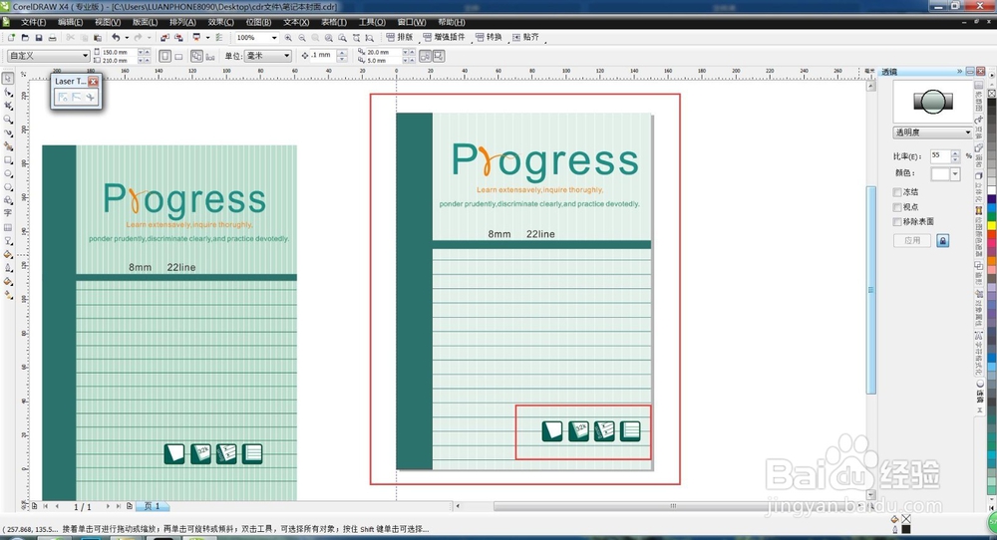Click the New document icon
Image resolution: width=997 pixels, height=540 pixels.
pyautogui.click(x=11, y=38)
